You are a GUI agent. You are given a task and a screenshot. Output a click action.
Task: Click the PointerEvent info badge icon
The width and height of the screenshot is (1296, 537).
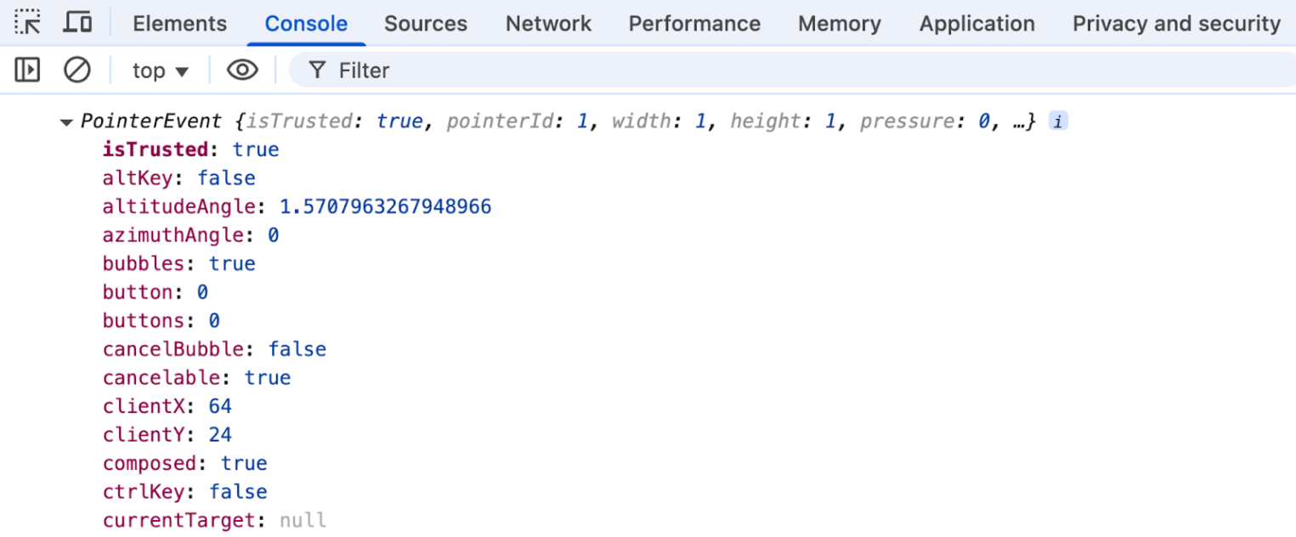(x=1057, y=122)
